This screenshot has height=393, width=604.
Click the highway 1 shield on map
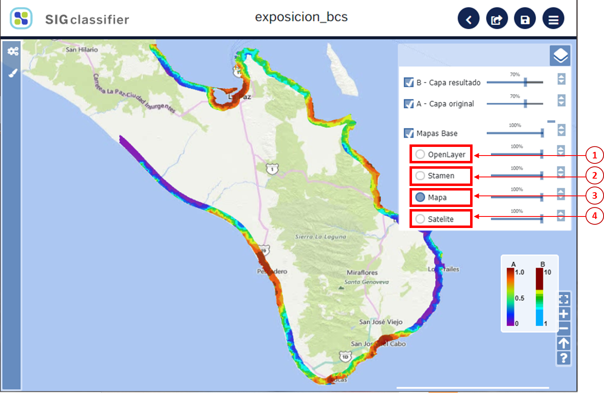[x=272, y=169]
